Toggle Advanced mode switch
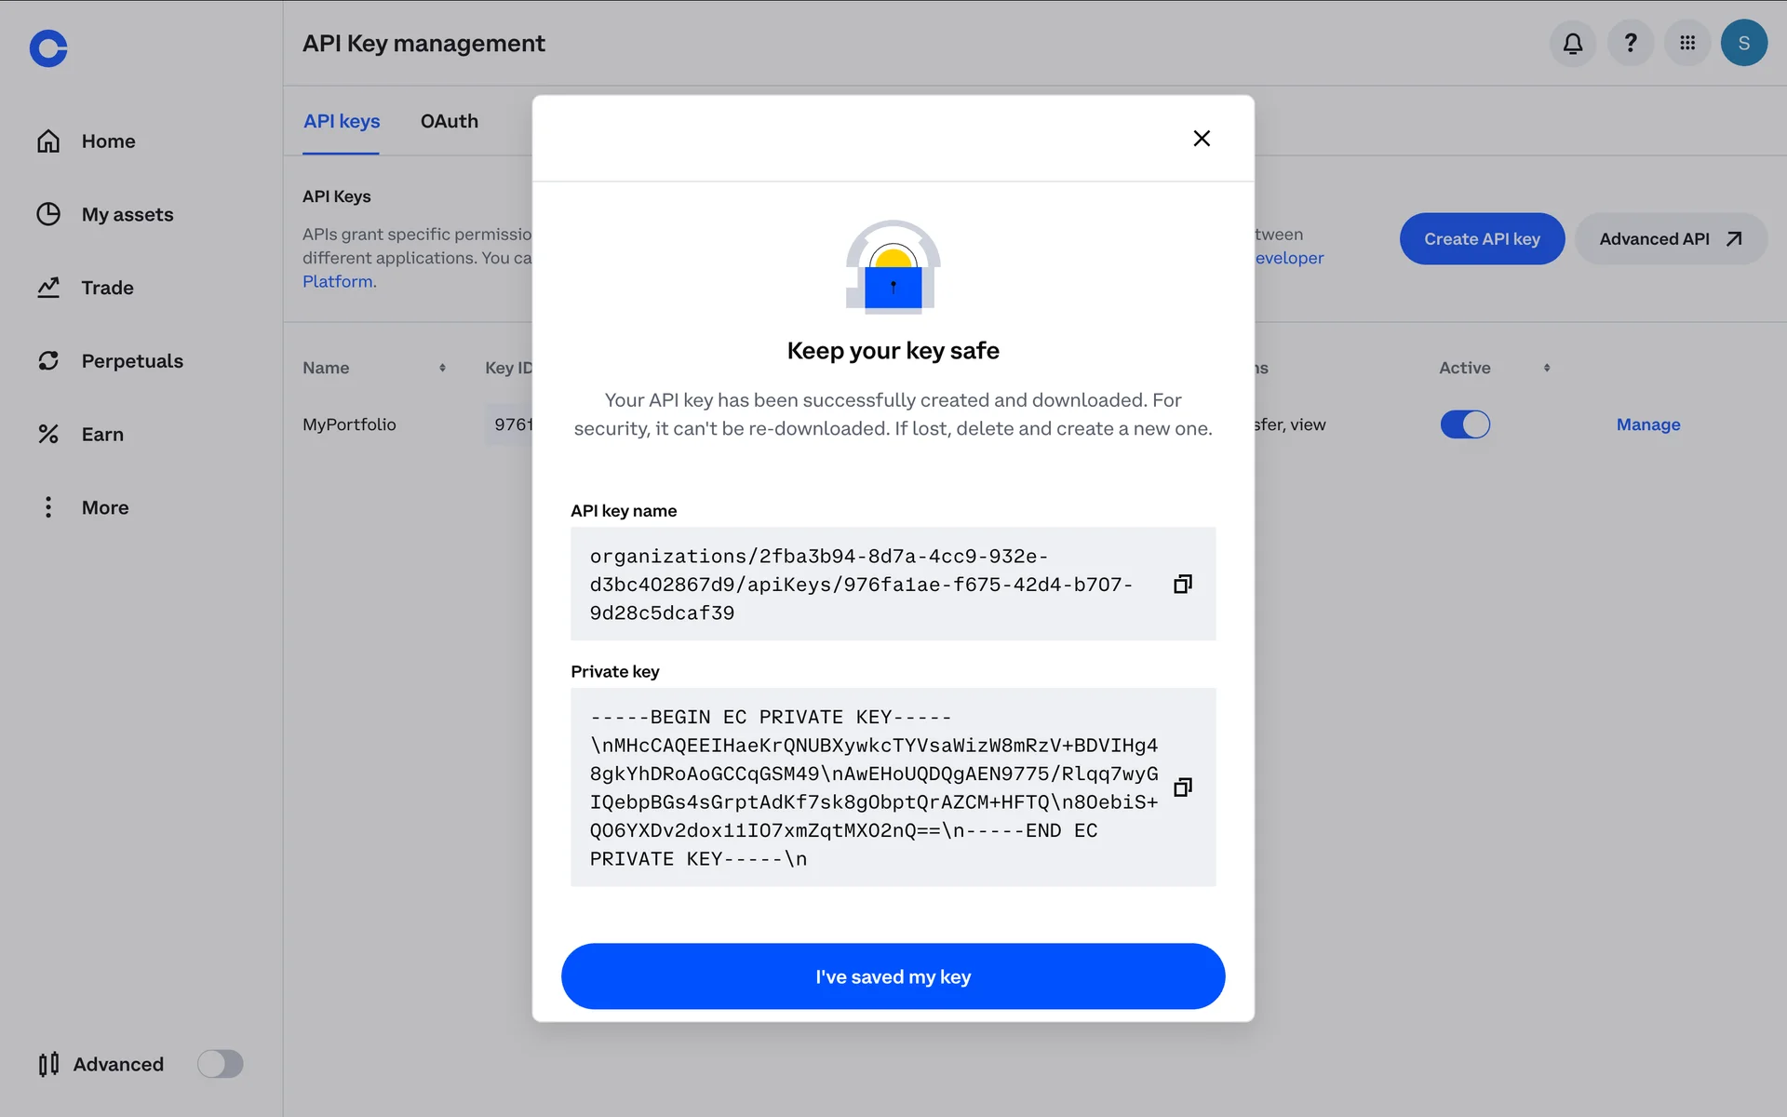The width and height of the screenshot is (1787, 1117). tap(221, 1064)
